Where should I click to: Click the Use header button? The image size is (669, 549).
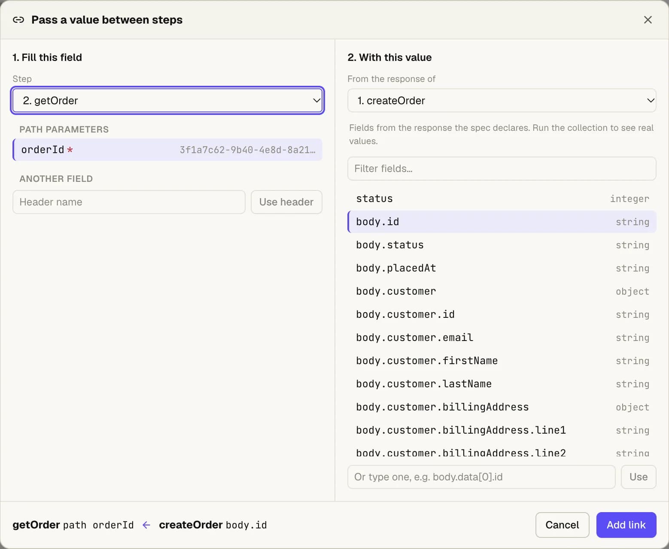[x=286, y=202]
